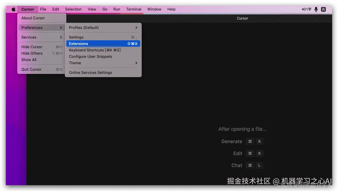Select Hide Cursor
Screen dimensions: 338x191
[x=41, y=47]
